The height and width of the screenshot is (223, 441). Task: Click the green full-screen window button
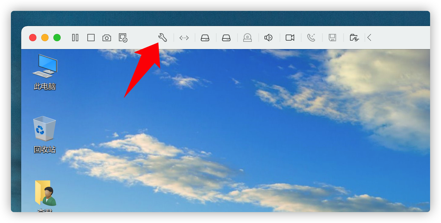pyautogui.click(x=57, y=38)
